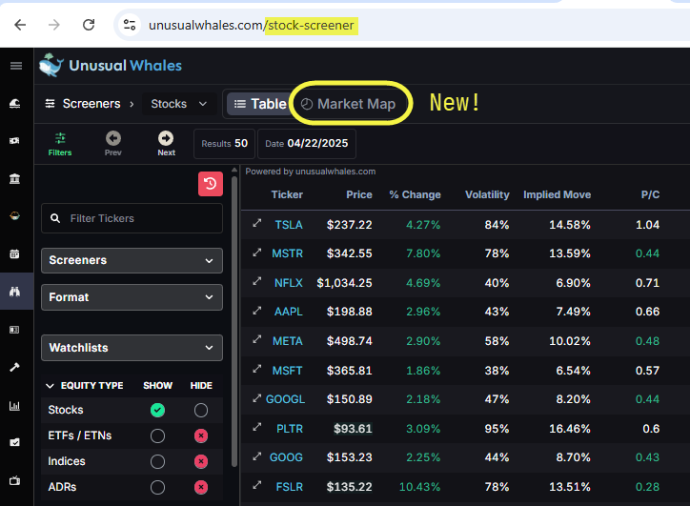
Task: Go to Prev results page
Action: [113, 144]
